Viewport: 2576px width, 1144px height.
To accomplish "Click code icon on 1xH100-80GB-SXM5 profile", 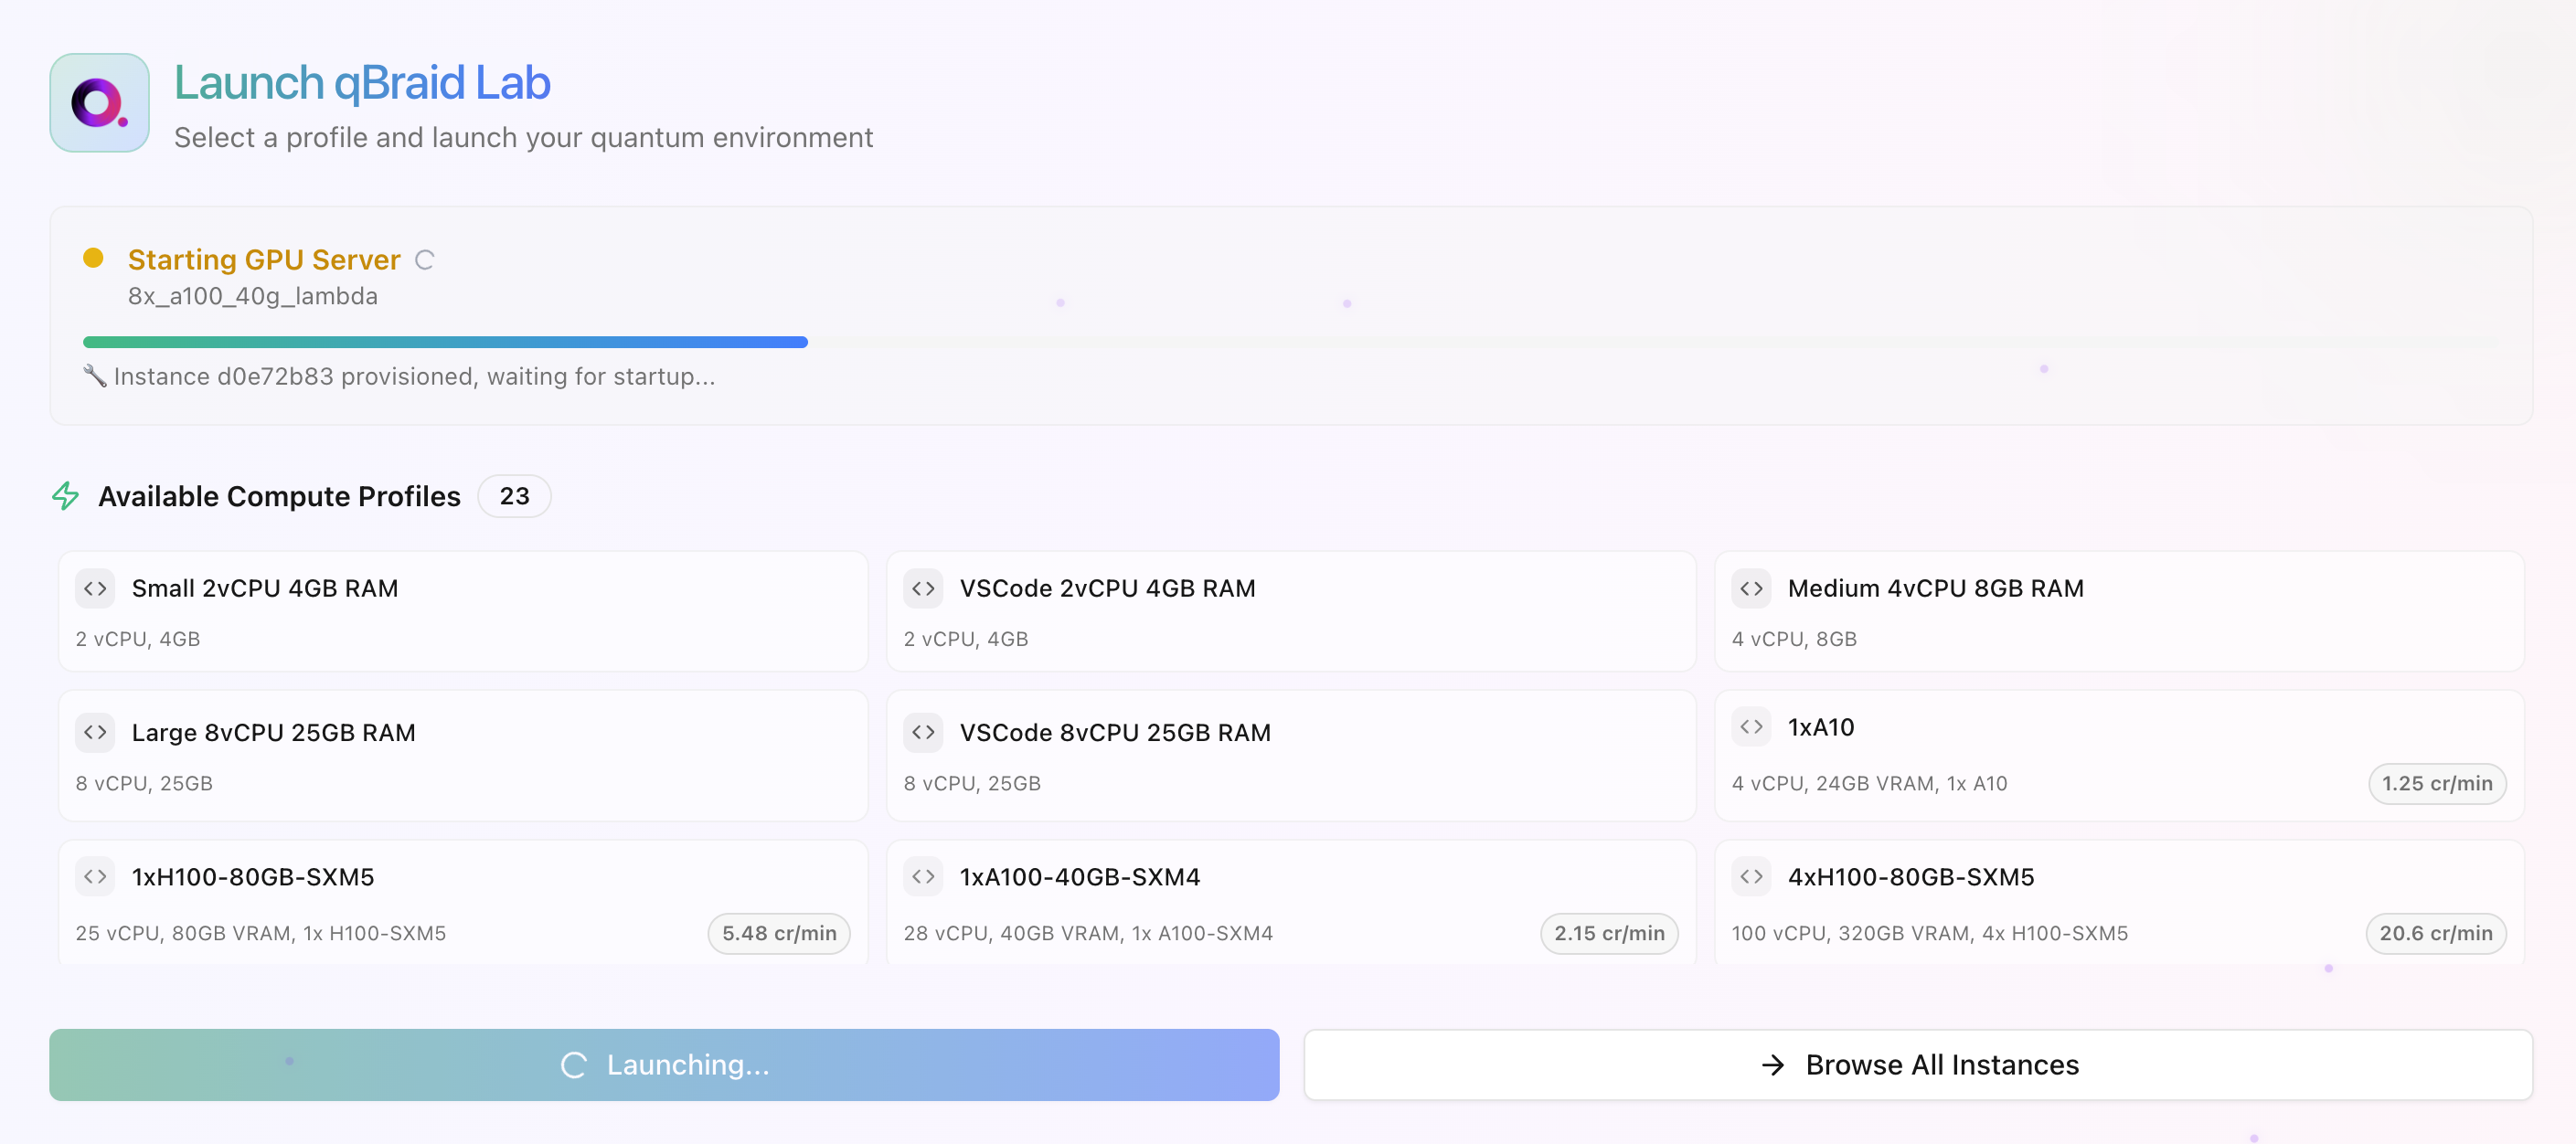I will pyautogui.click(x=95, y=877).
